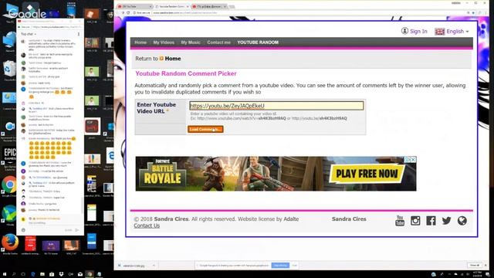The height and width of the screenshot is (278, 494).
Task: Open File Explorer from the taskbar
Action: 42,274
